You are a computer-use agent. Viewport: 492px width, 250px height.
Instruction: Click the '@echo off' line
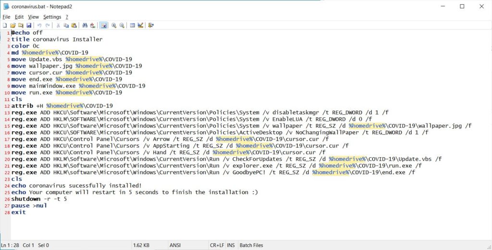pyautogui.click(x=27, y=33)
